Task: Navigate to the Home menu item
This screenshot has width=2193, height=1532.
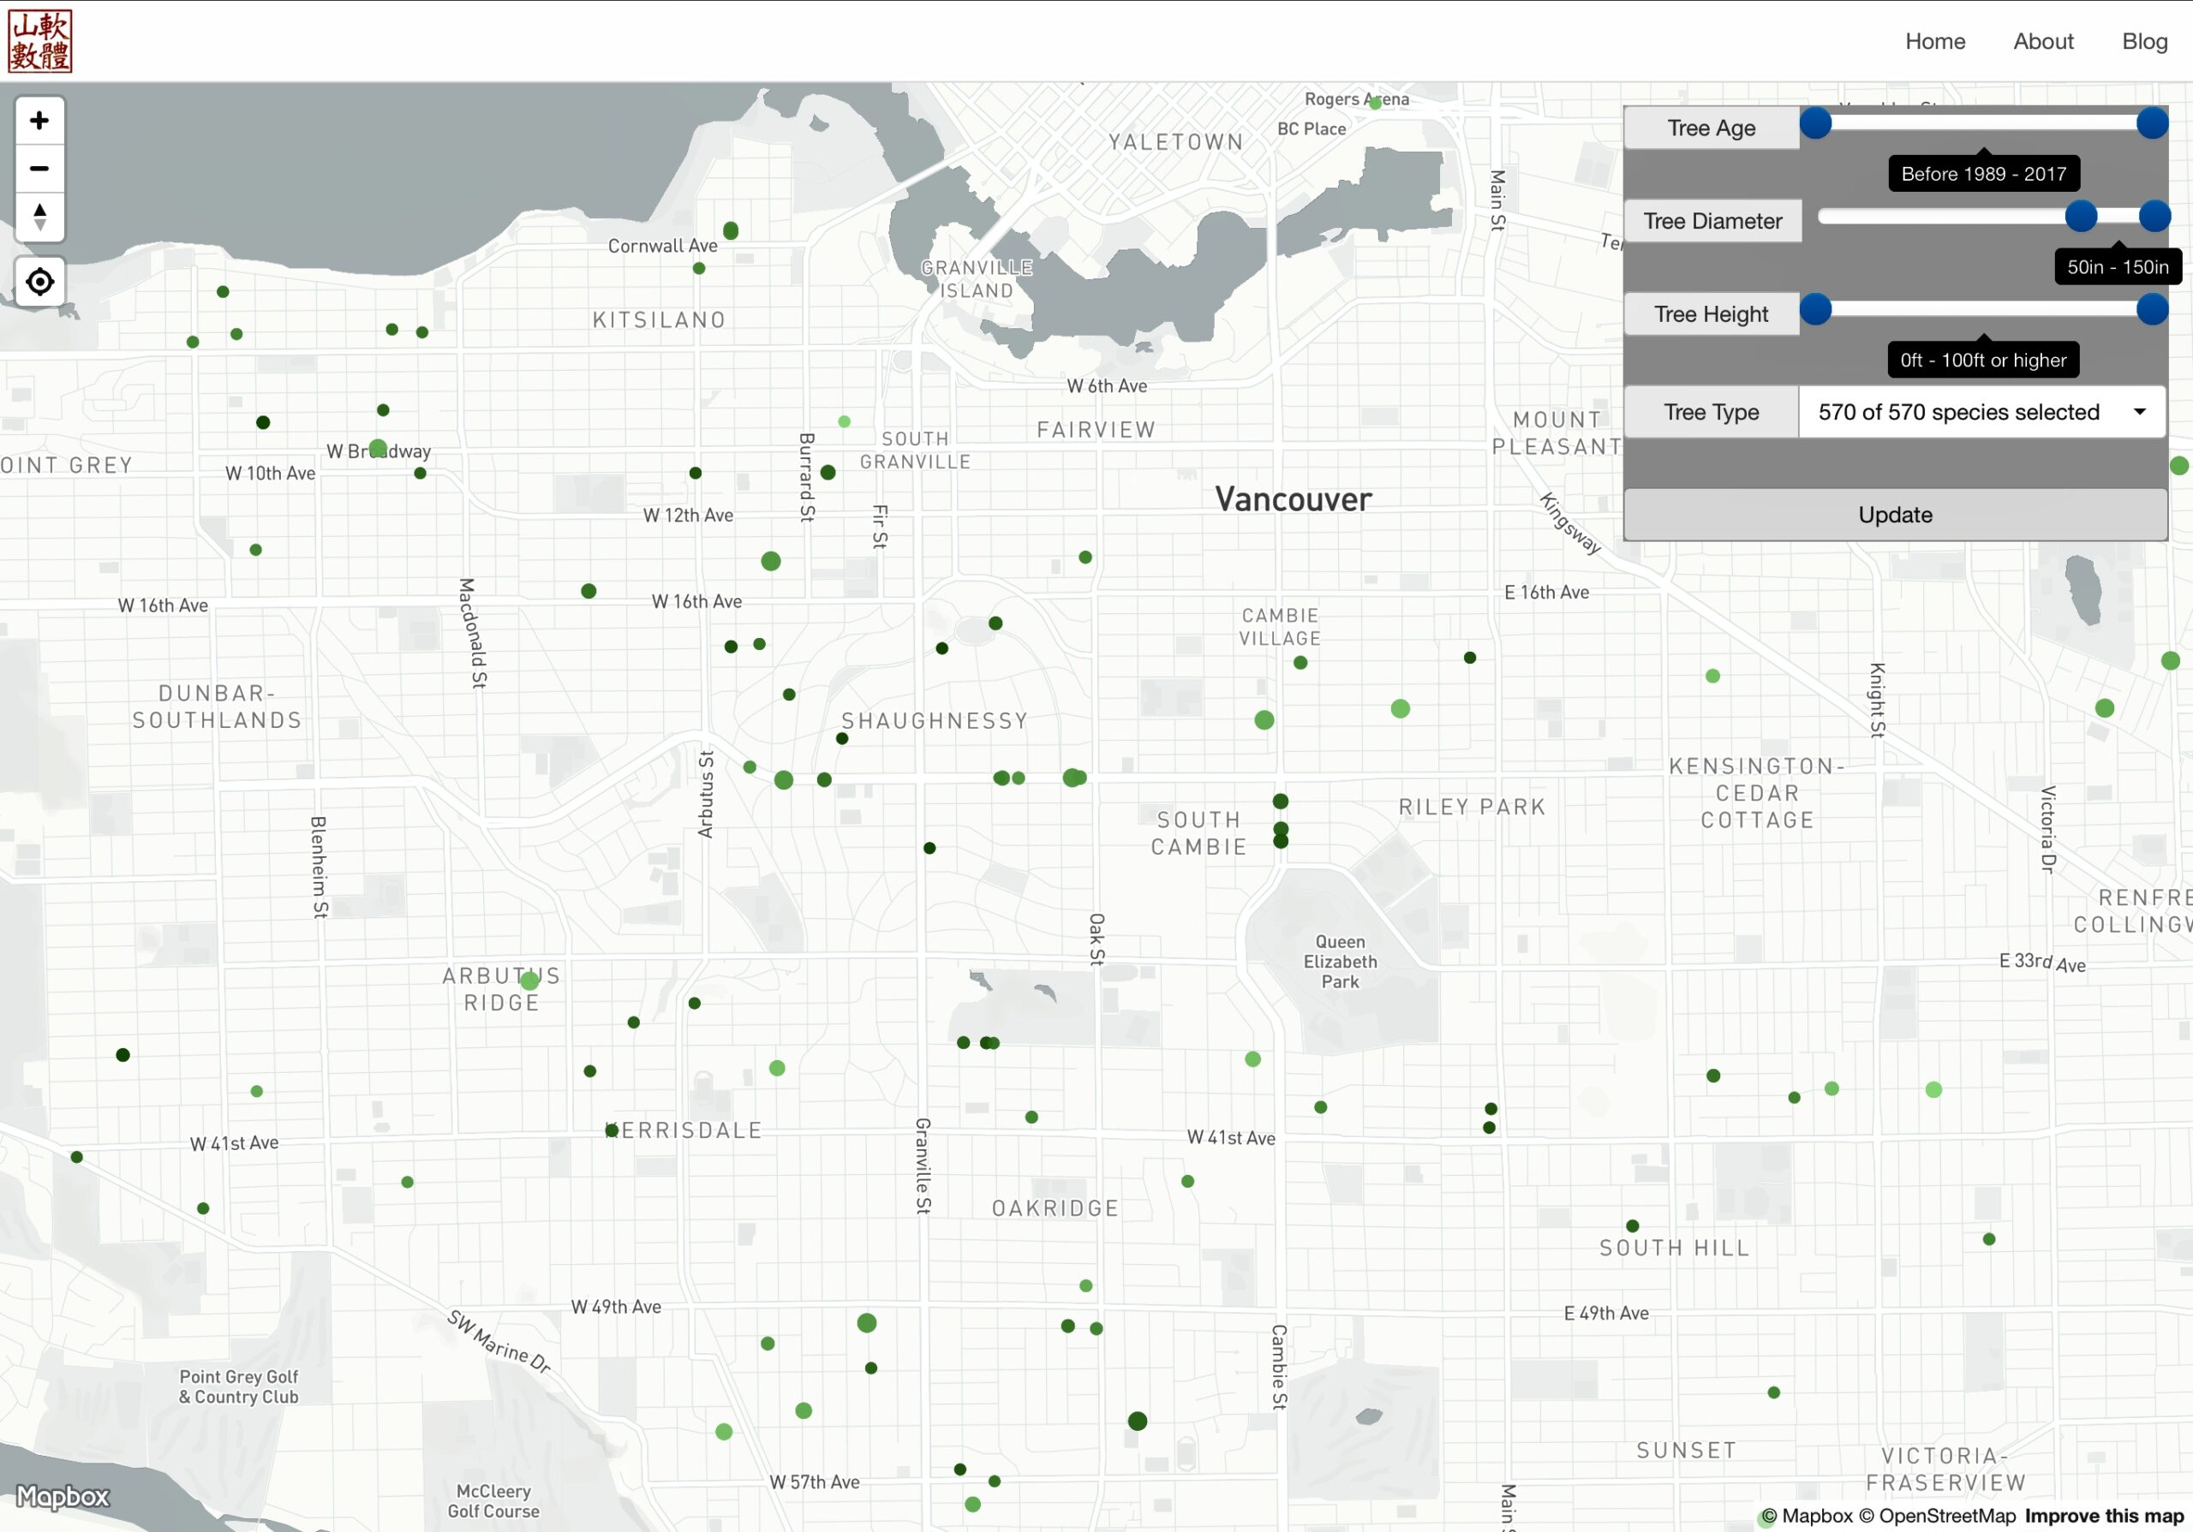Action: pos(1935,41)
